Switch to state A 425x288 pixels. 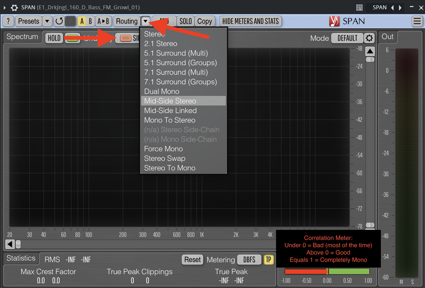tap(82, 21)
